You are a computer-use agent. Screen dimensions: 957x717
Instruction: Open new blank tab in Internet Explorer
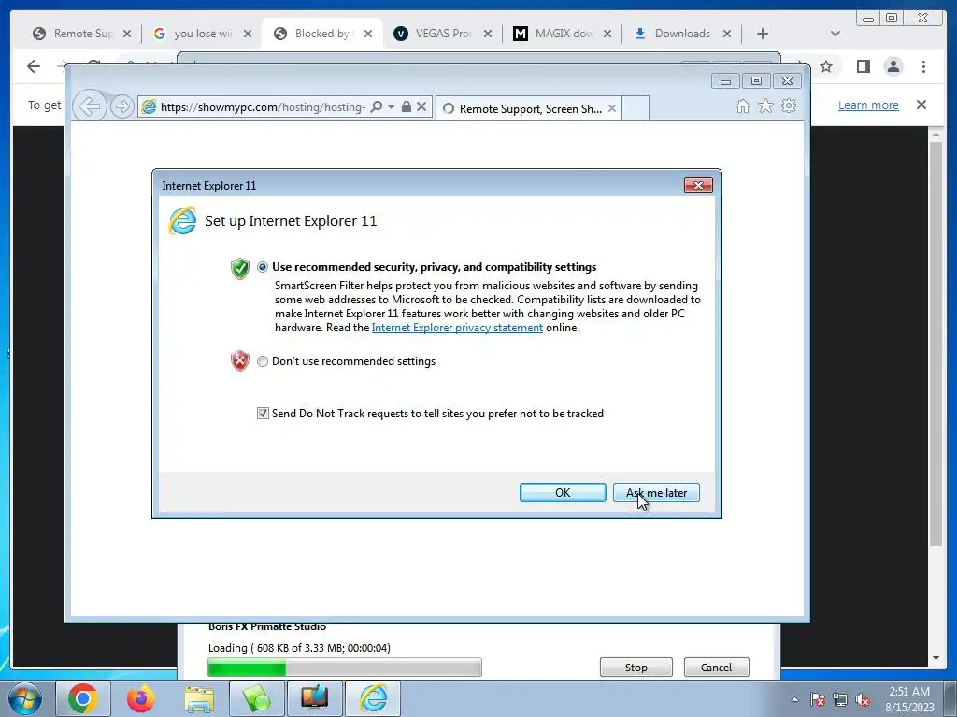[636, 108]
